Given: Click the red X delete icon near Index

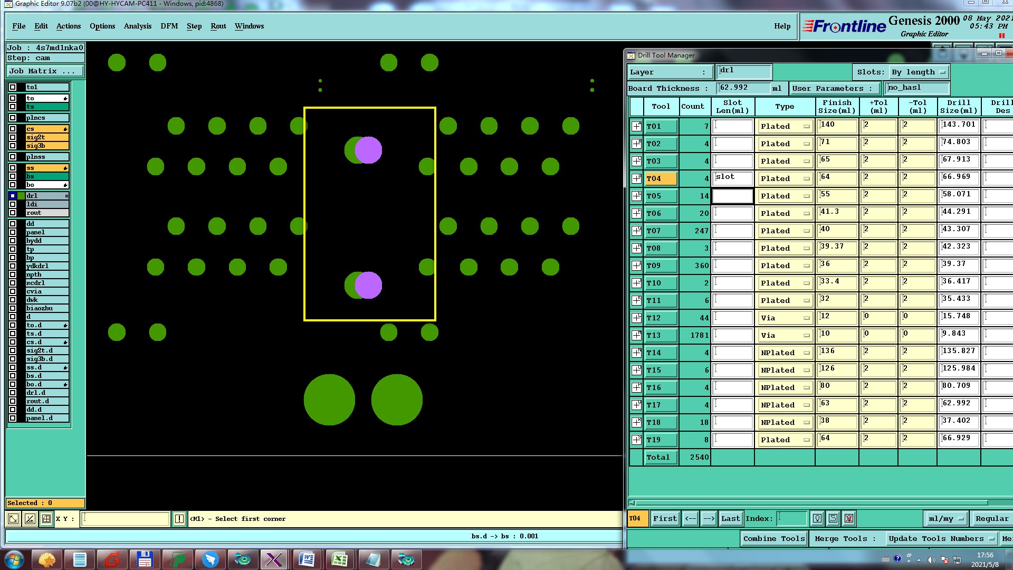Looking at the screenshot, I should pyautogui.click(x=849, y=519).
